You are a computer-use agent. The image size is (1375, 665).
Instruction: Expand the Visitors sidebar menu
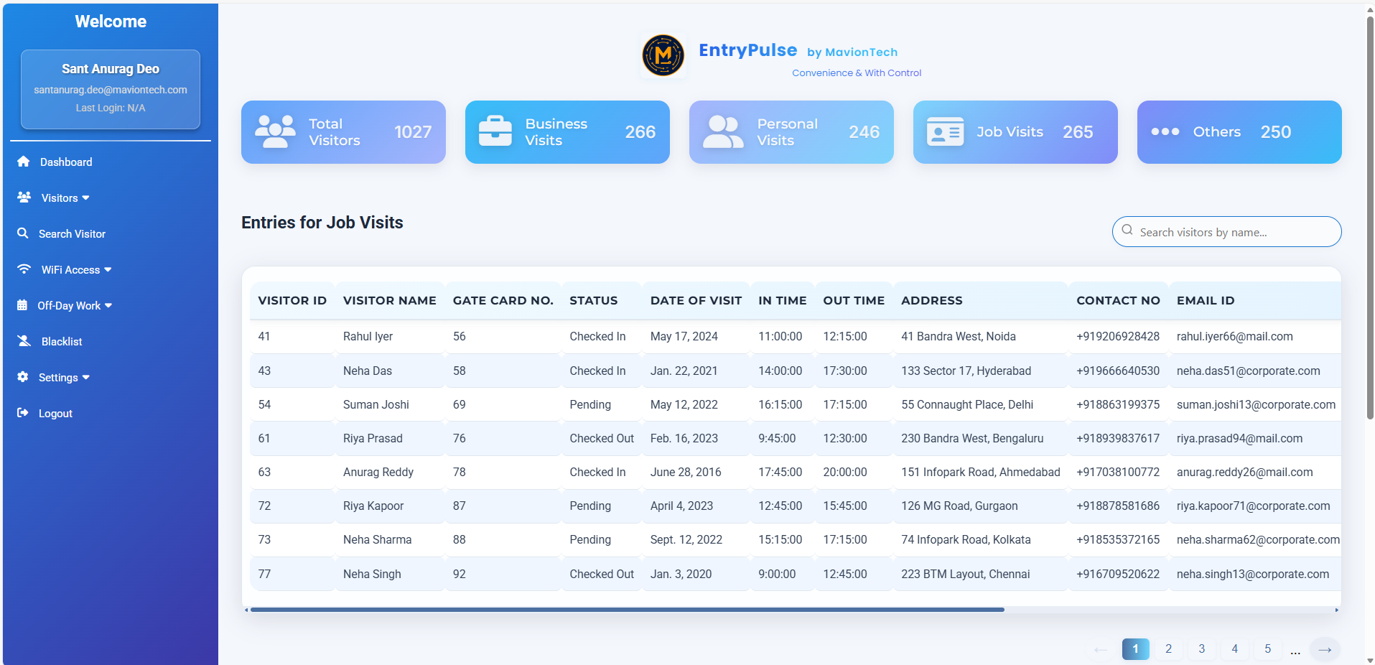click(x=65, y=198)
